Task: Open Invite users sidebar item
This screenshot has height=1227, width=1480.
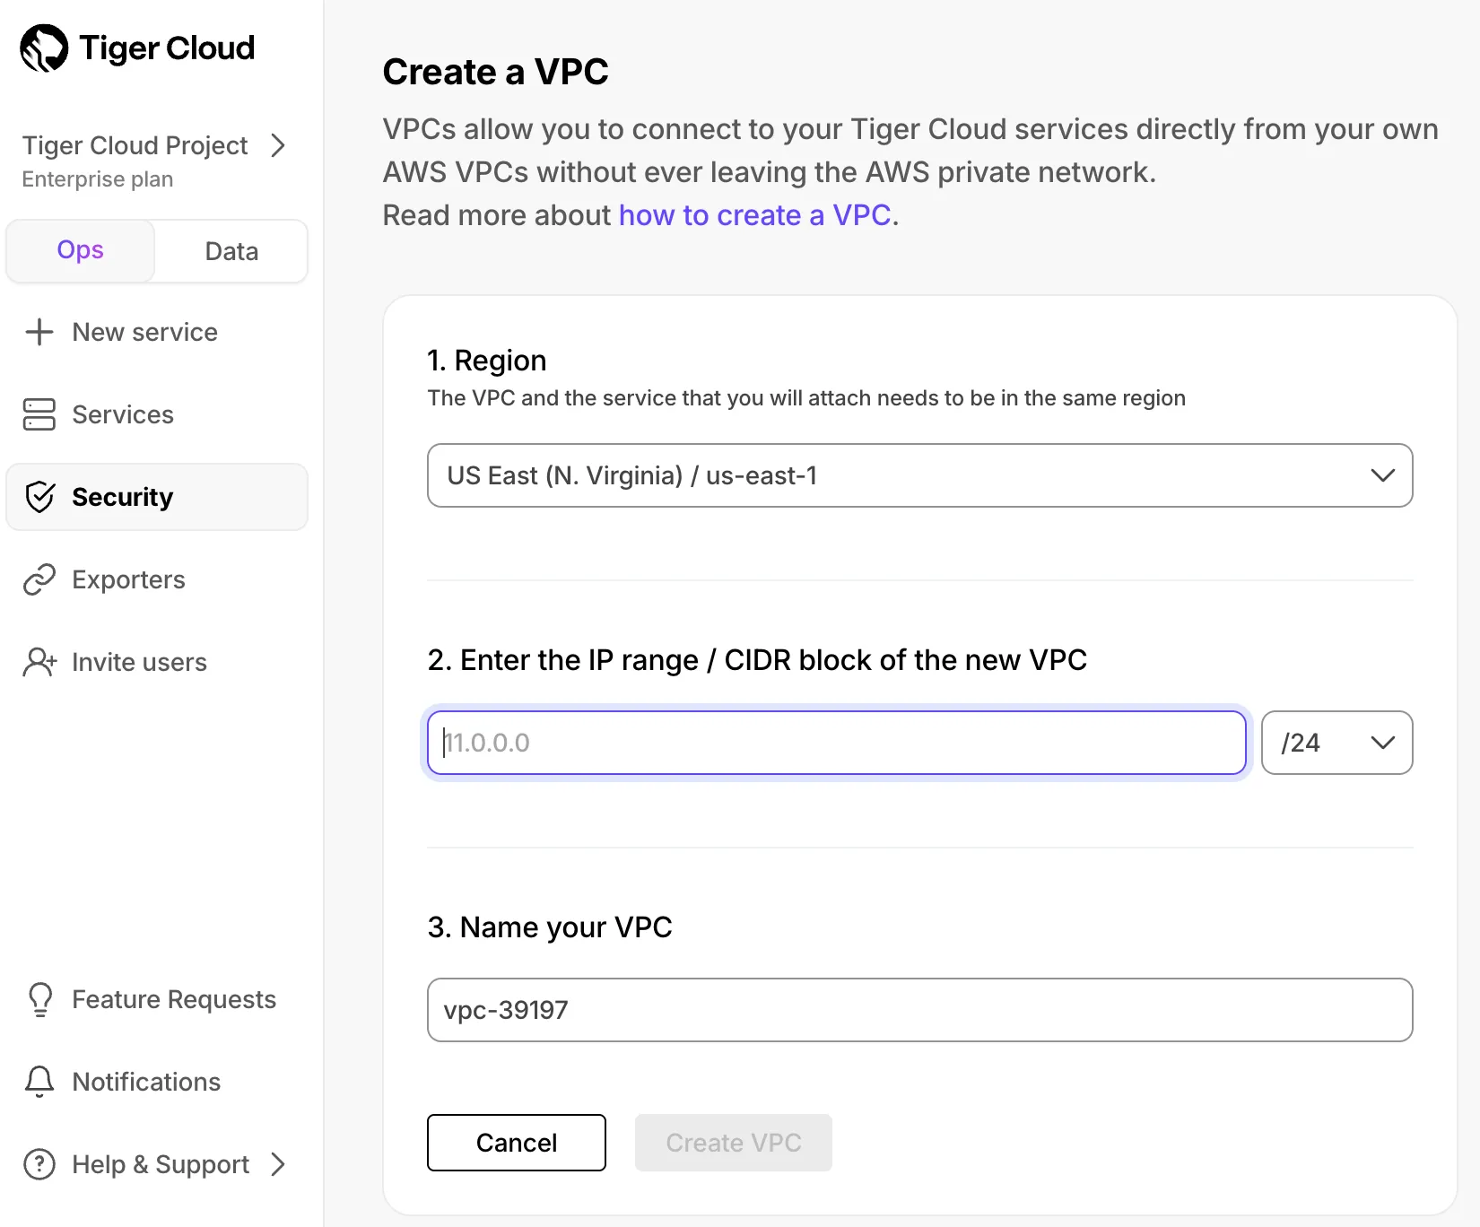Action: (157, 662)
